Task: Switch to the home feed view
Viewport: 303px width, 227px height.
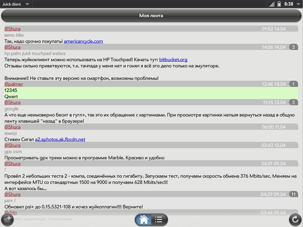Action: click(144, 220)
